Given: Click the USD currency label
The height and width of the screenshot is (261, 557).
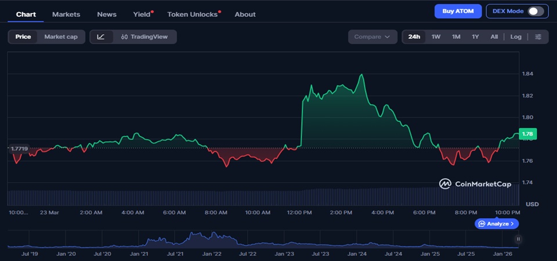Looking at the screenshot, I should pyautogui.click(x=532, y=204).
